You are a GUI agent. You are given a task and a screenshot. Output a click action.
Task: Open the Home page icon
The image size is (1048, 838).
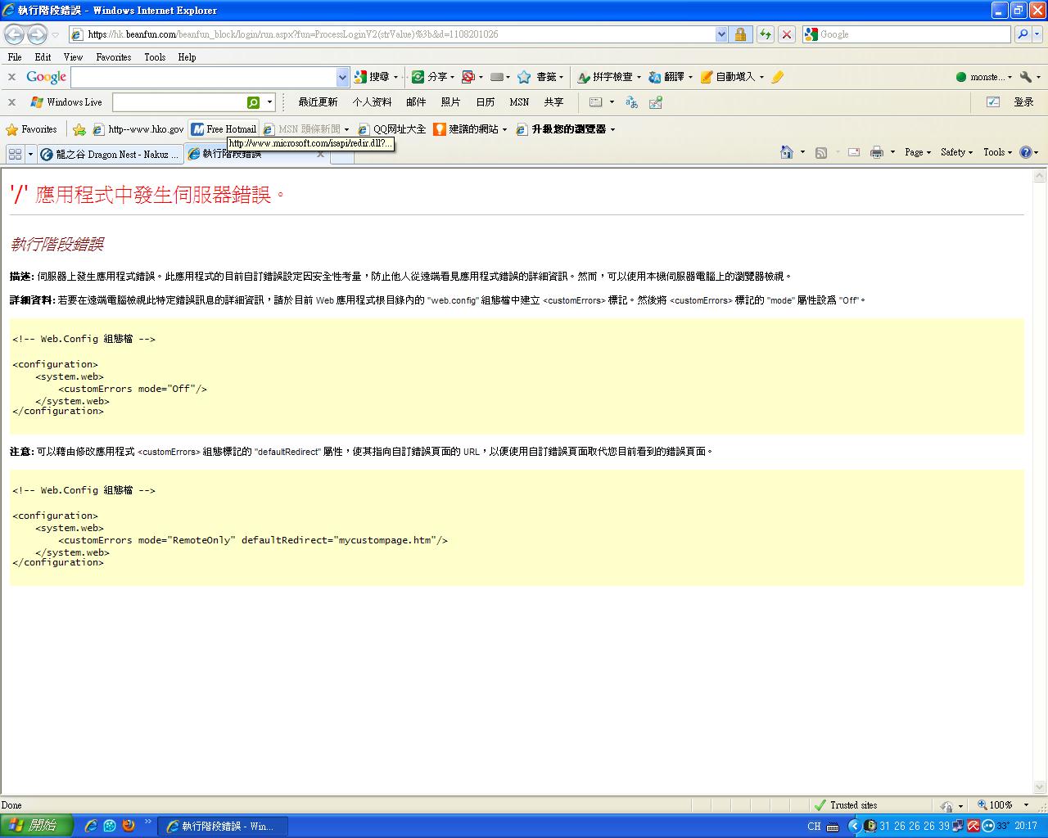787,152
